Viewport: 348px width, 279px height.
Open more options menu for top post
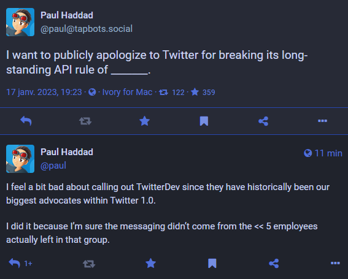coord(322,121)
